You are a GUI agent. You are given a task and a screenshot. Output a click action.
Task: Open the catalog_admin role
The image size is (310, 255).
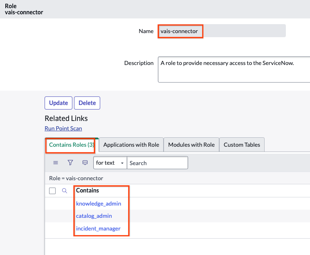(94, 216)
